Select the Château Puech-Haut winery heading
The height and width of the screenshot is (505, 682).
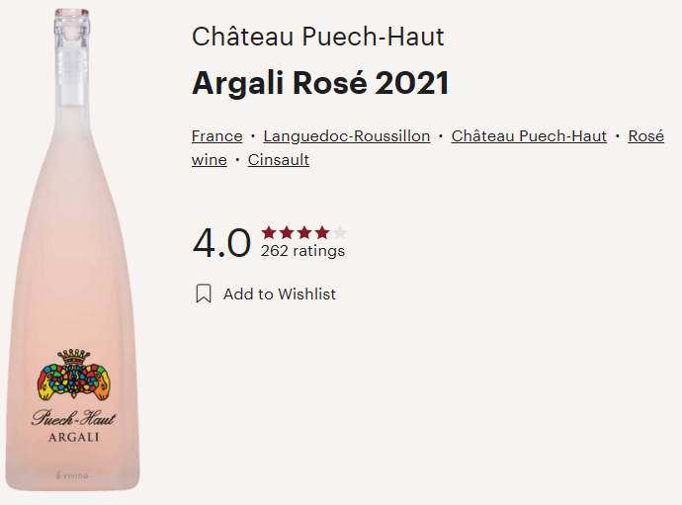[318, 37]
